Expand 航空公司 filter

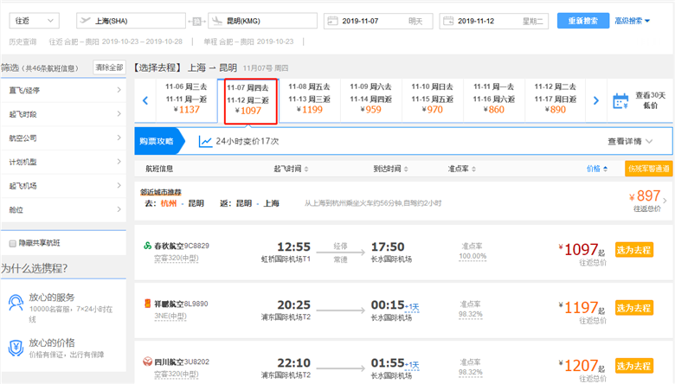click(63, 138)
